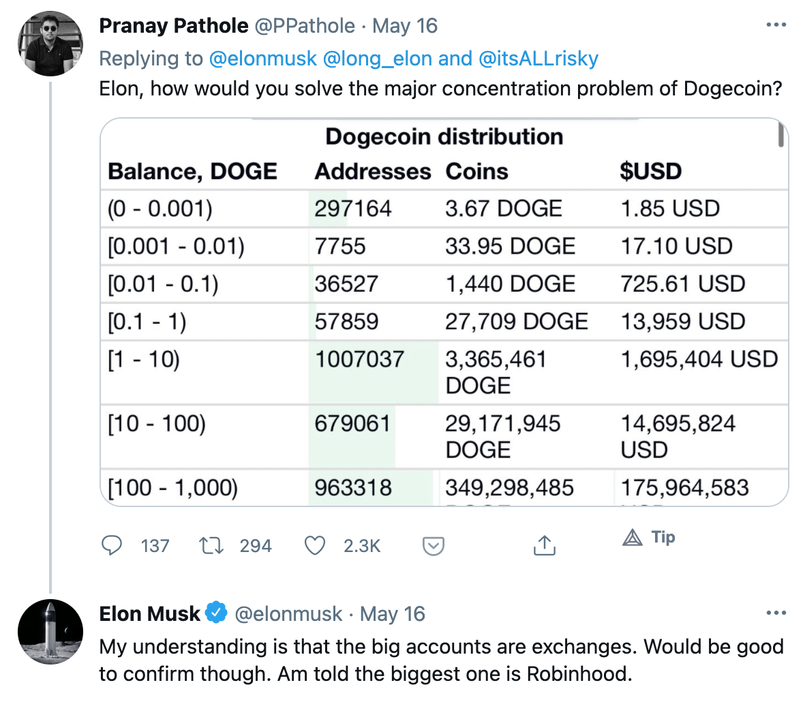Click the Tip triangle icon
Screen dimensions: 803x702
[x=633, y=538]
